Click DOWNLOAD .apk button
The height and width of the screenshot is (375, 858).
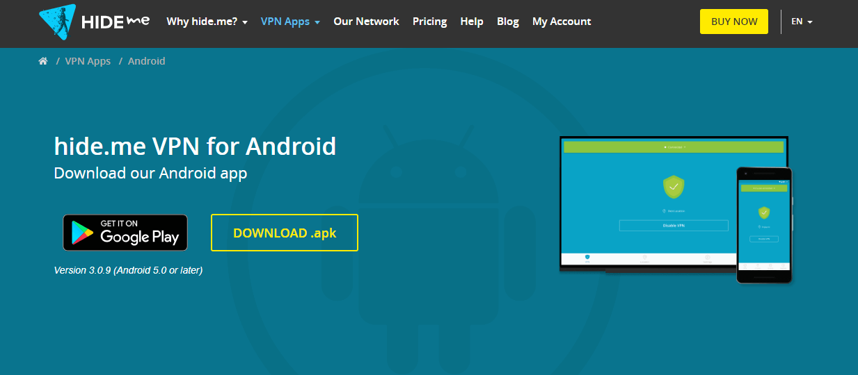[285, 233]
